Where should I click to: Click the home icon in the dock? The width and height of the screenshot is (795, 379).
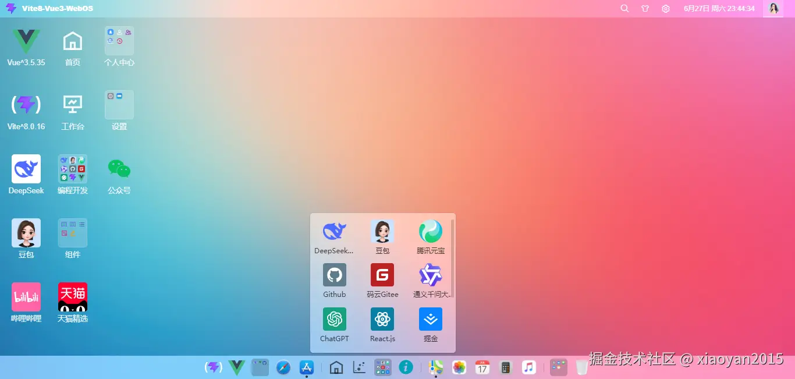(336, 367)
